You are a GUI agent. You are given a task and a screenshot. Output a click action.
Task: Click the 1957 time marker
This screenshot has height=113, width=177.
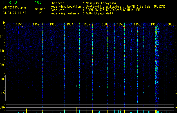pos(120,24)
